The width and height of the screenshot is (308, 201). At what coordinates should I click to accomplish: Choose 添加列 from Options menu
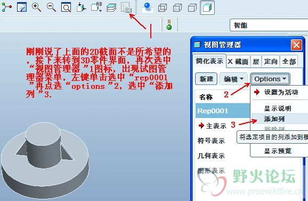click(280, 119)
